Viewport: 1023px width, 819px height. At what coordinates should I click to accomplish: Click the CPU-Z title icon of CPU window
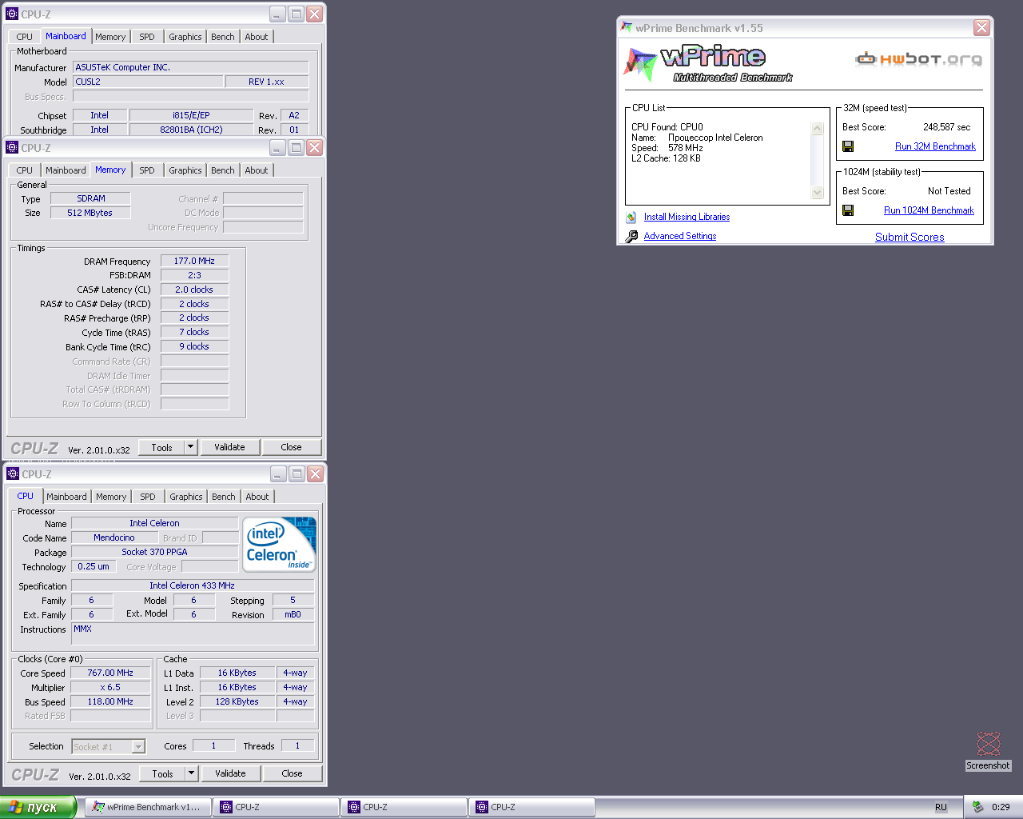13,473
